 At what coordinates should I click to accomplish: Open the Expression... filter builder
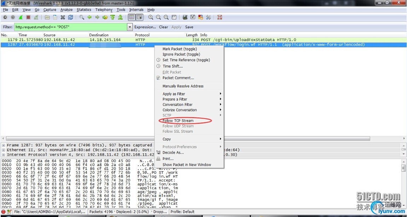(x=145, y=27)
